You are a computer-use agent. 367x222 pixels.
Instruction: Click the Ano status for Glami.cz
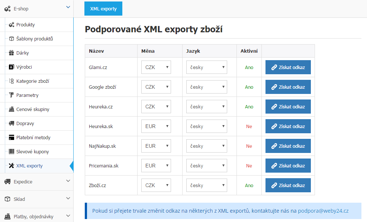(249, 68)
